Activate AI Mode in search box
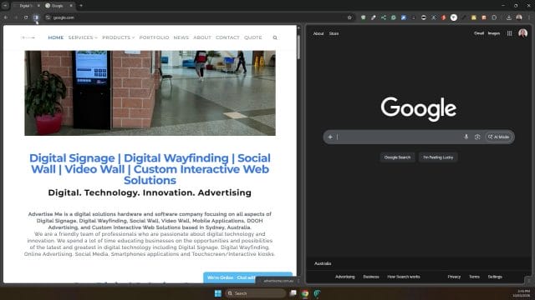This screenshot has height=300, width=535. coord(498,137)
